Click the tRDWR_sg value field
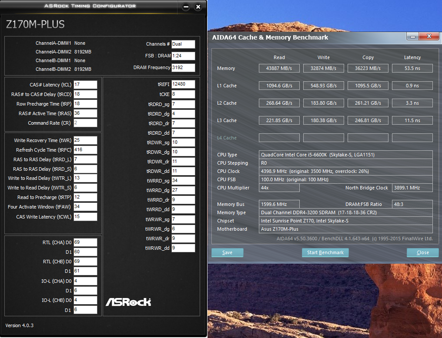Viewport: 442px width, 338px height. pos(183,142)
